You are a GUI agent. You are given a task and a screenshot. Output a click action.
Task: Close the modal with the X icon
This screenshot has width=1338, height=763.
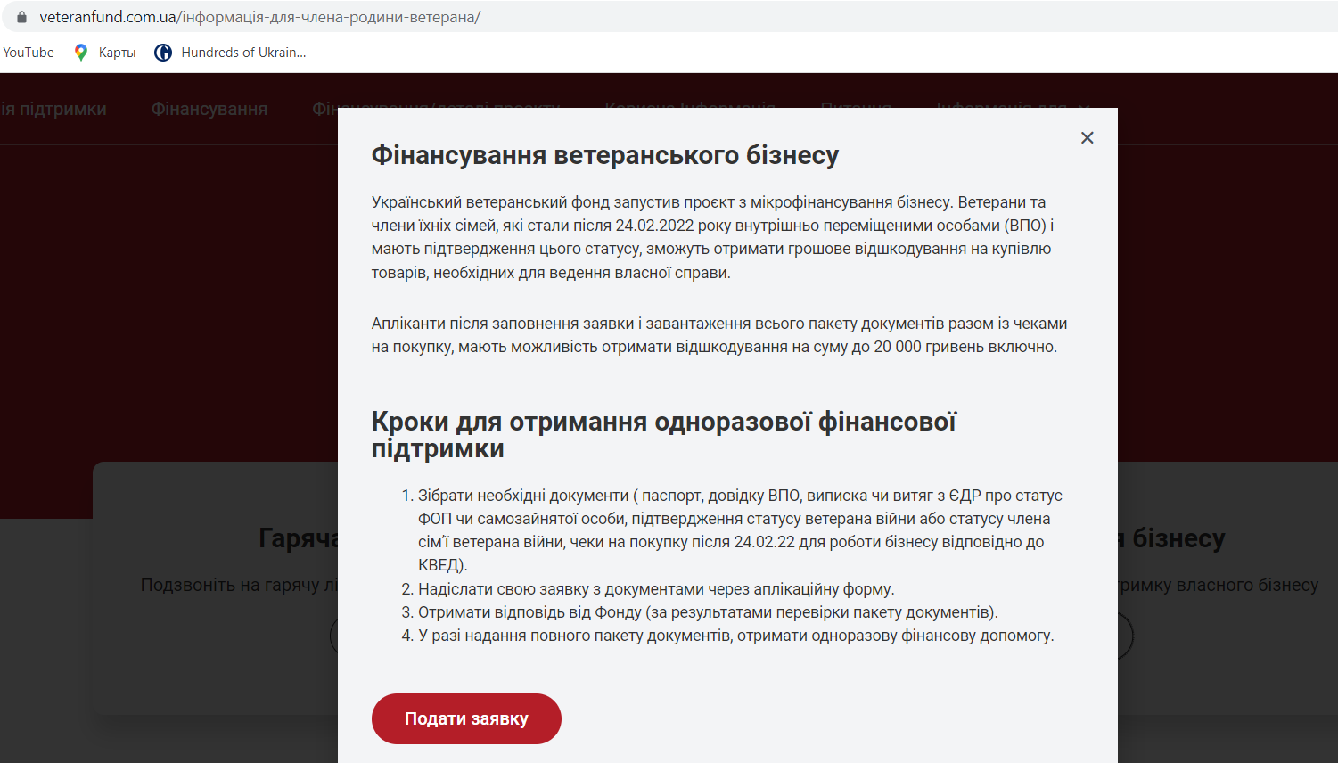[x=1087, y=137]
